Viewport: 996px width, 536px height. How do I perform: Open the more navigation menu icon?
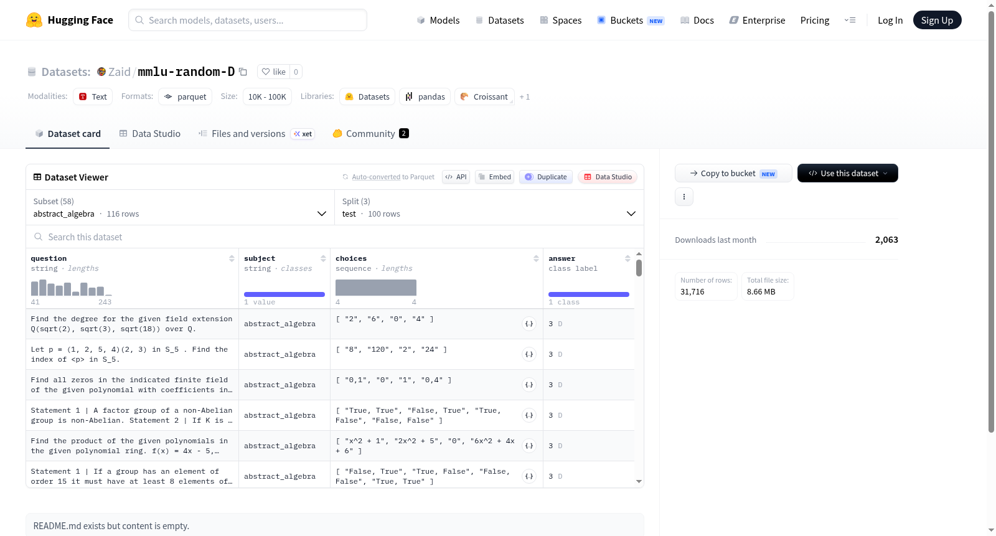tap(850, 20)
